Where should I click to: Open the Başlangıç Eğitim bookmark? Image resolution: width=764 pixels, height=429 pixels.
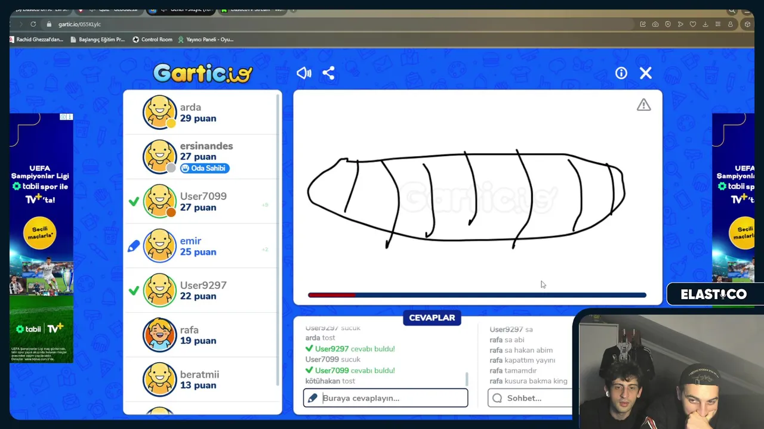[x=97, y=39]
